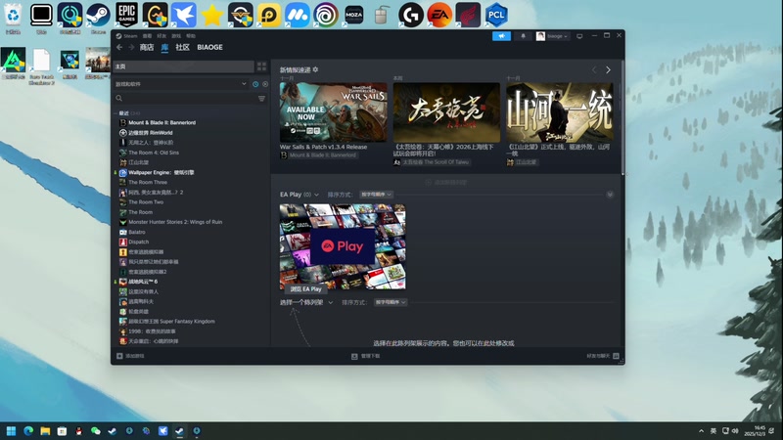Viewport: 783px width, 440px height.
Task: Open Epic Games launcher desktop shortcut
Action: click(x=127, y=15)
